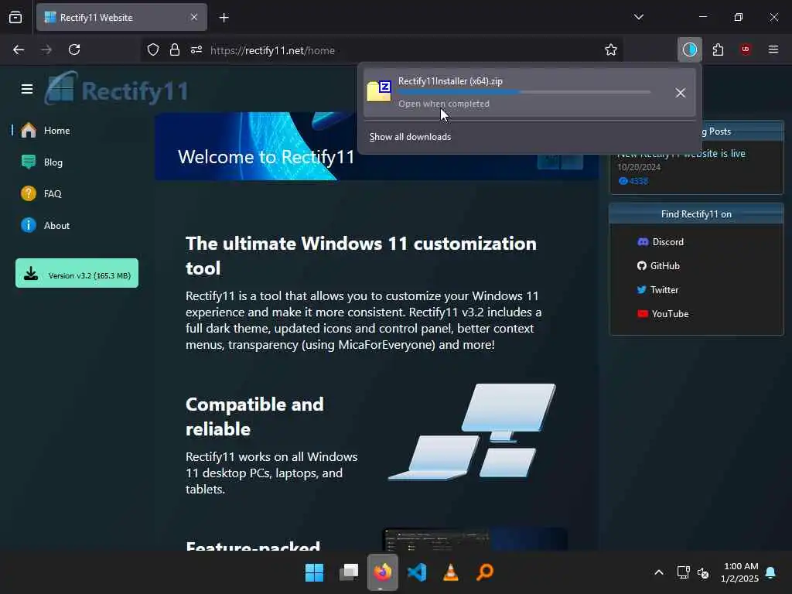Open the extensions puzzle menu
Image resolution: width=792 pixels, height=594 pixels.
[718, 49]
